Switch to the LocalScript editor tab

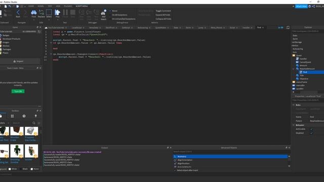point(76,27)
